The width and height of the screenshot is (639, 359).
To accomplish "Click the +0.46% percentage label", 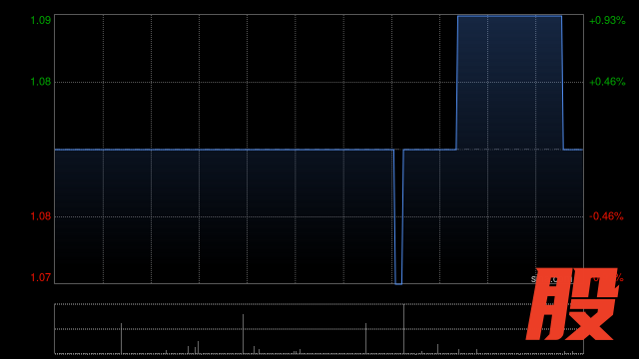I will [607, 82].
